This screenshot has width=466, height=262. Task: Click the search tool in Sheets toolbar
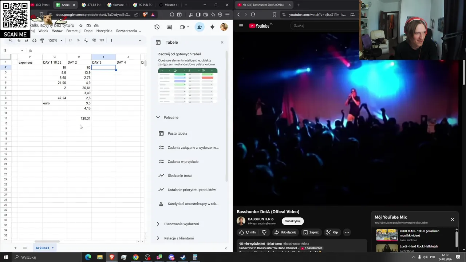coord(11,40)
